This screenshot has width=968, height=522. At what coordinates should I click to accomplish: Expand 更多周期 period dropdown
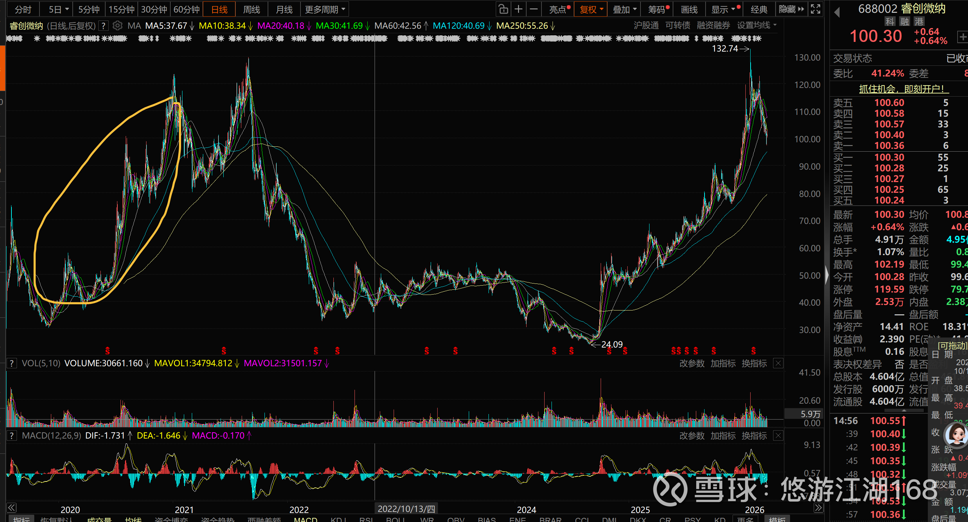click(325, 9)
